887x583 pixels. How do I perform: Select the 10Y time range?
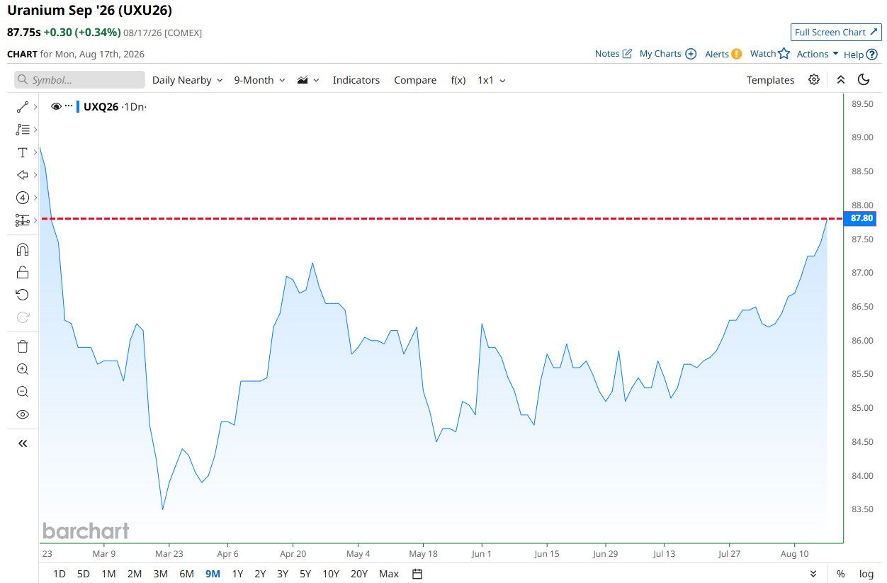click(330, 574)
